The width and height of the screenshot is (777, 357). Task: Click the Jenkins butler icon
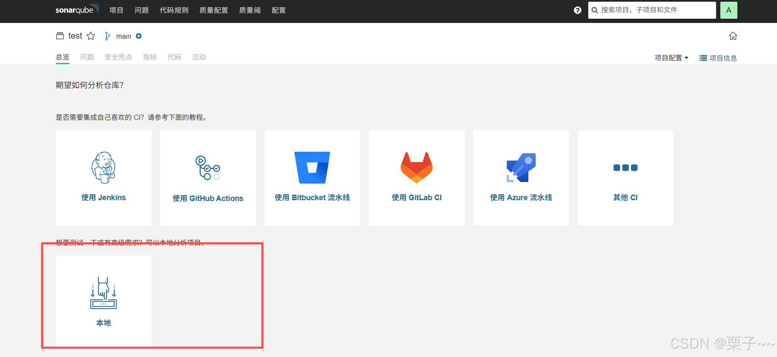pyautogui.click(x=104, y=167)
